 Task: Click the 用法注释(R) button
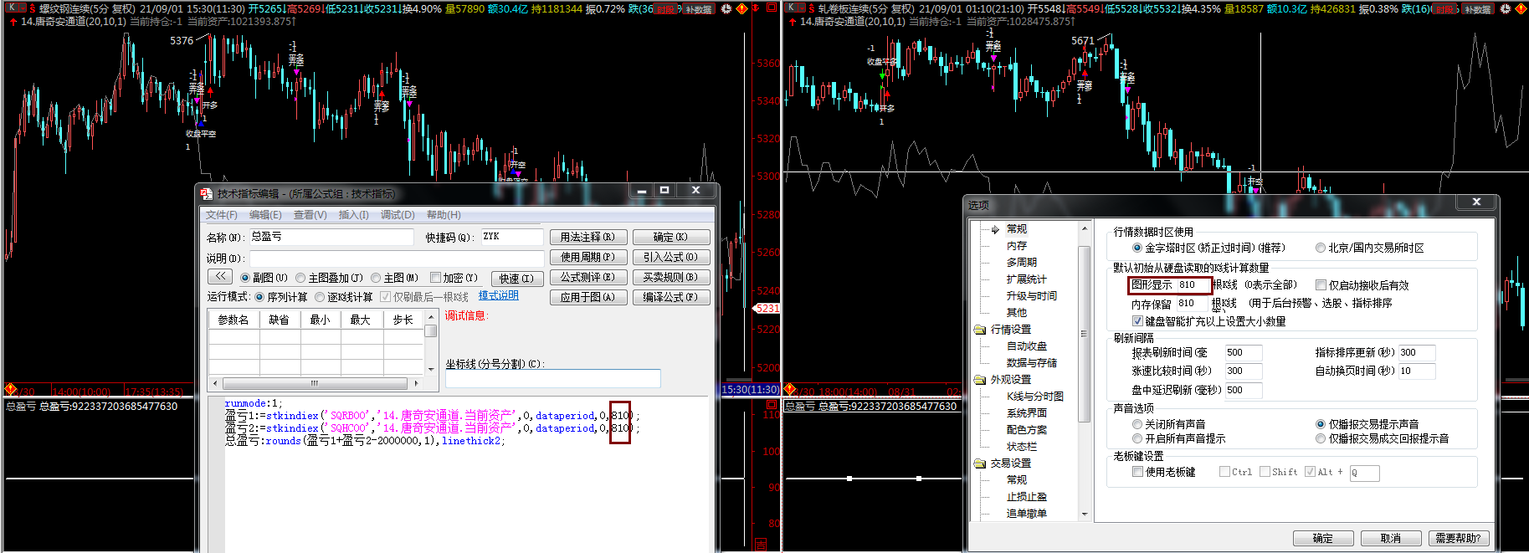588,237
